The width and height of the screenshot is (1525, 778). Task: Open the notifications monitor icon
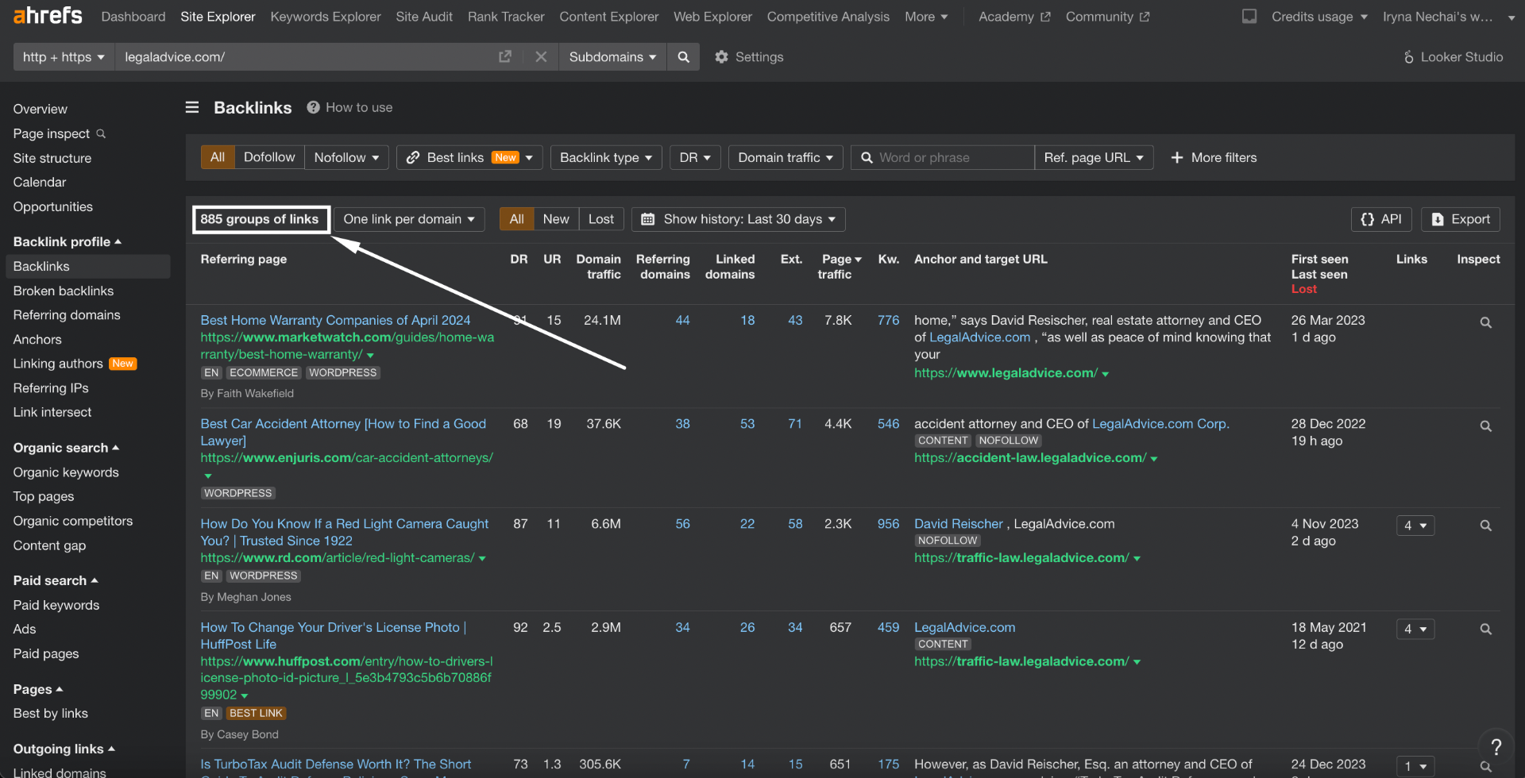(1249, 17)
